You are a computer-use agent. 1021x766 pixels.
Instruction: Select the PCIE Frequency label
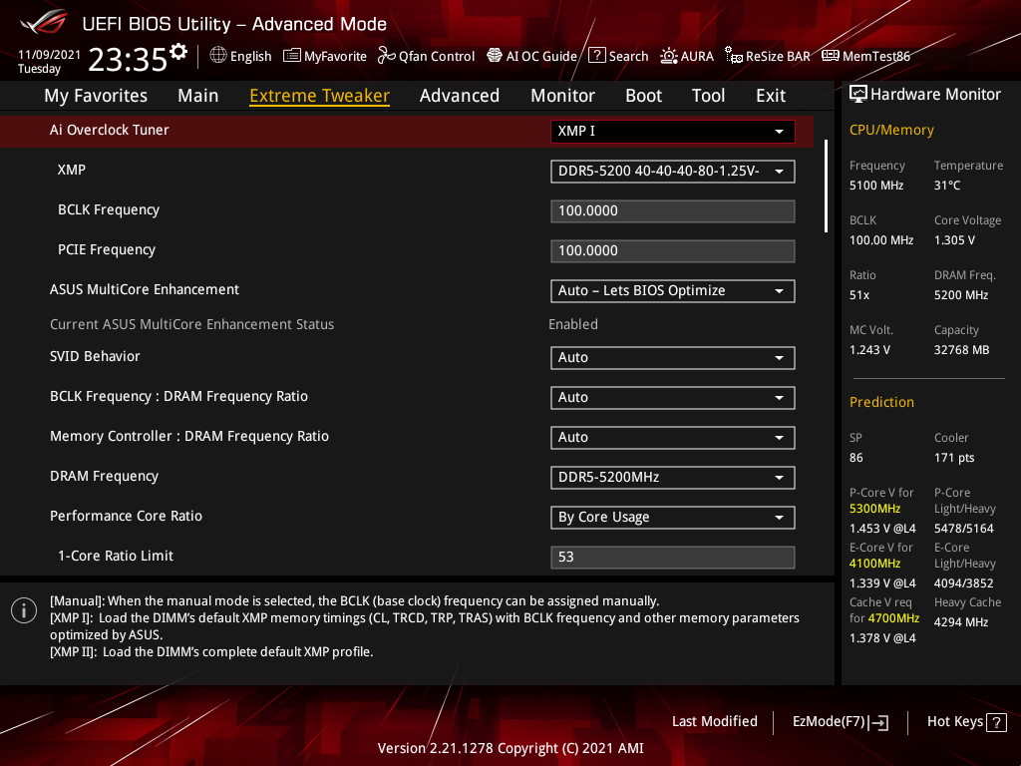(107, 250)
